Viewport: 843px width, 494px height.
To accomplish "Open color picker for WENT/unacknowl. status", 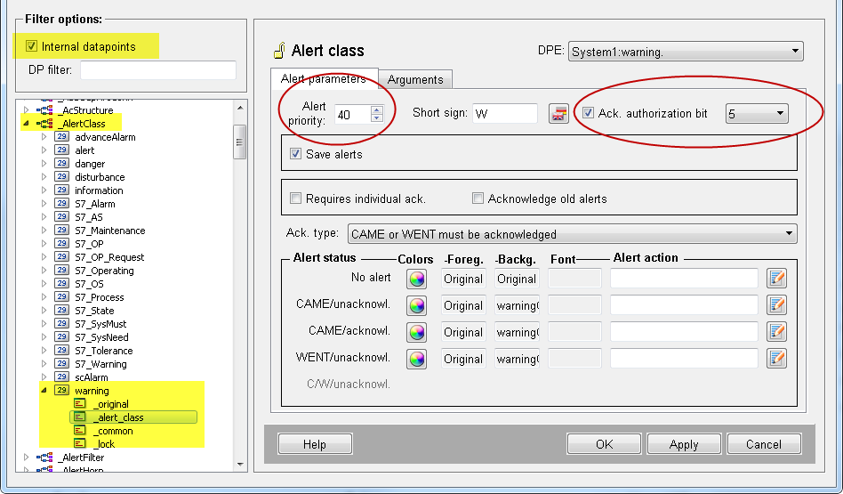I will click(416, 359).
